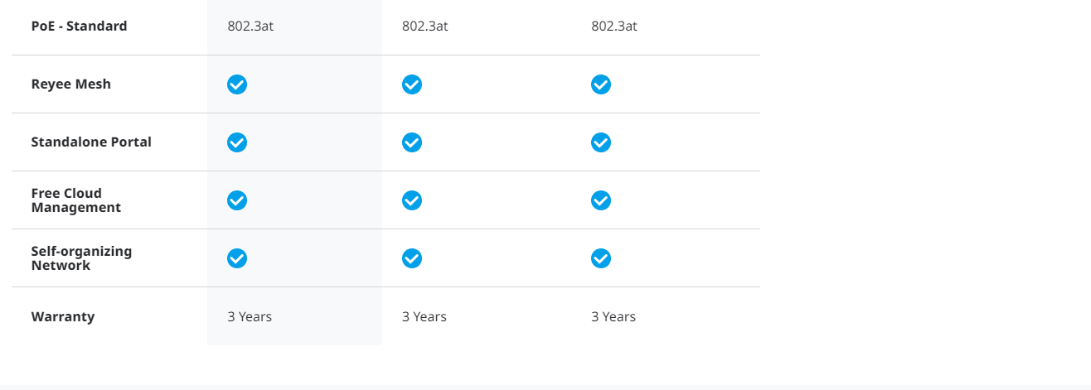
Task: Click Self-organizing Network checkmark in middle column
Action: tap(412, 258)
